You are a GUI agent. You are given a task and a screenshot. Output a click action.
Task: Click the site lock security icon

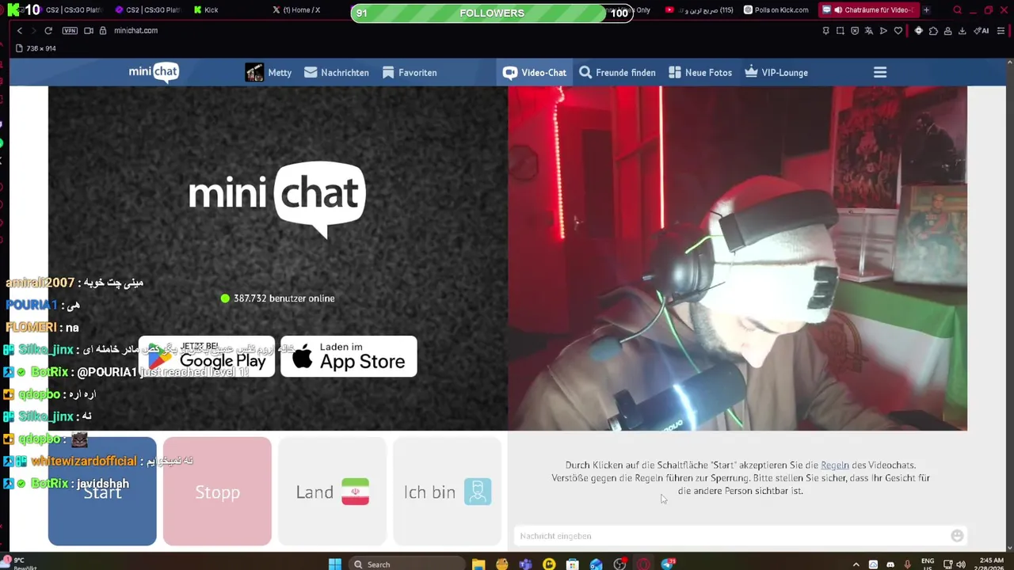(x=103, y=30)
